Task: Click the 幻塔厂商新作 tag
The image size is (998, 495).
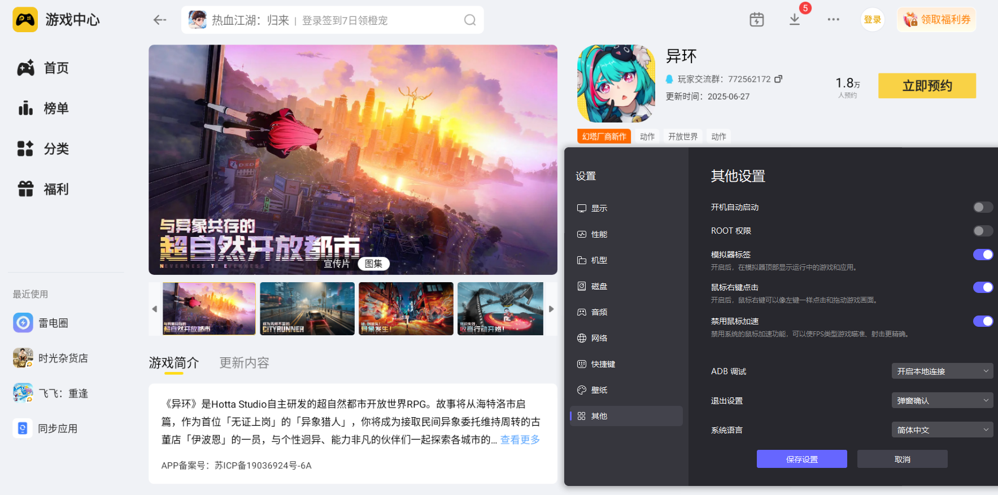Action: tap(604, 137)
